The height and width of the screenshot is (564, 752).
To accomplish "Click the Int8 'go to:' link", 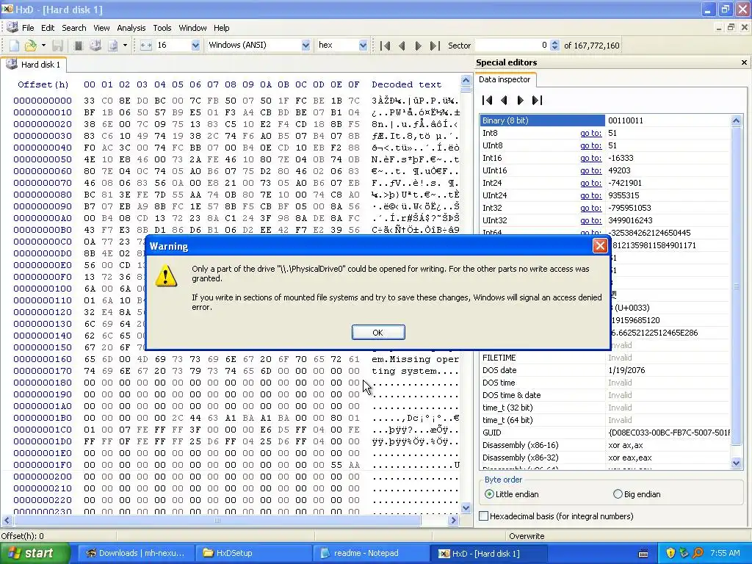I will click(591, 133).
